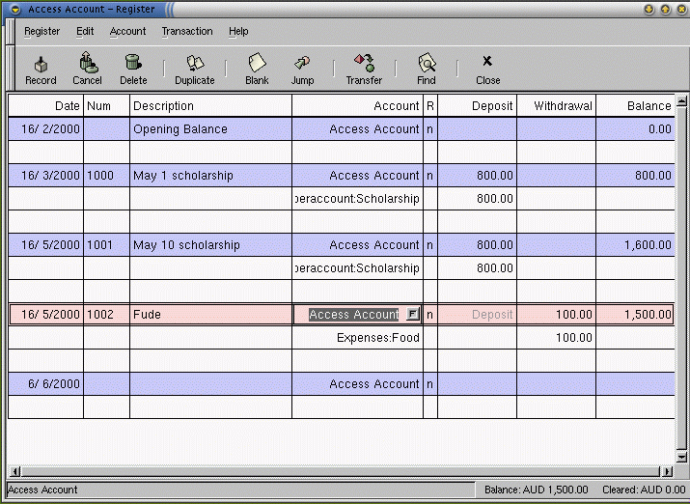Expand the Access Account dropdown arrow
Image resolution: width=690 pixels, height=504 pixels.
(x=412, y=315)
